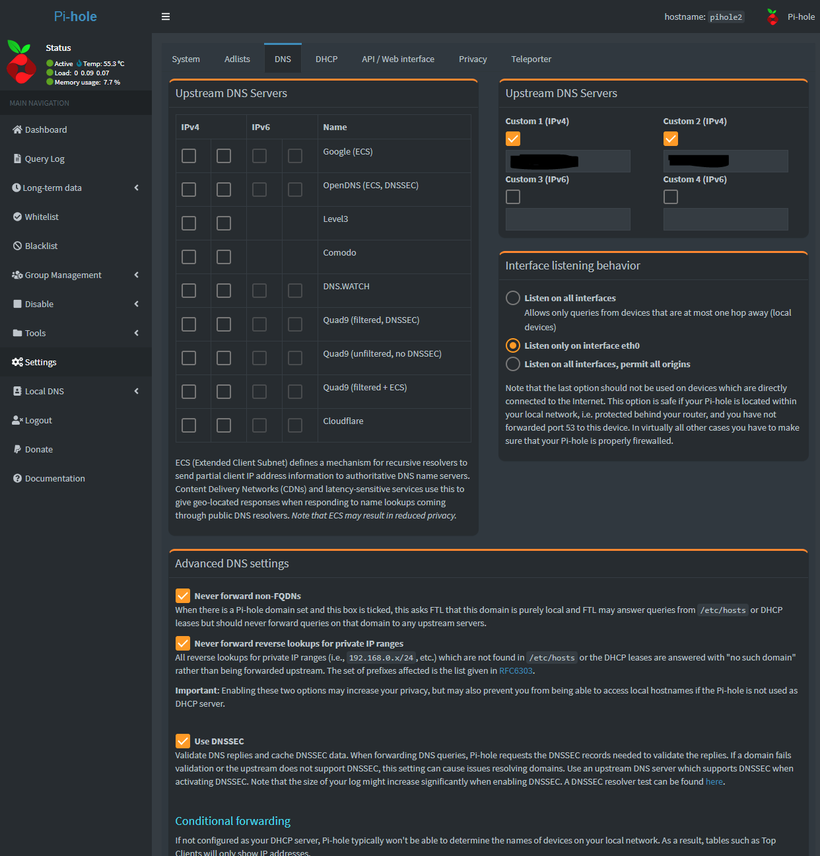Click the hamburger menu toggle icon

coord(166,17)
